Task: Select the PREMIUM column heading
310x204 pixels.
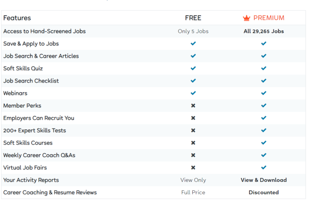Action: click(269, 18)
